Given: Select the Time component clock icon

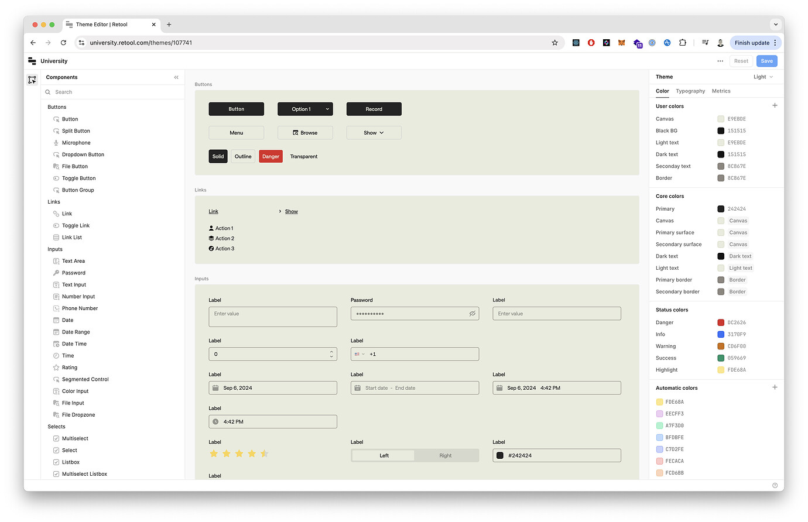Looking at the screenshot, I should tap(56, 356).
